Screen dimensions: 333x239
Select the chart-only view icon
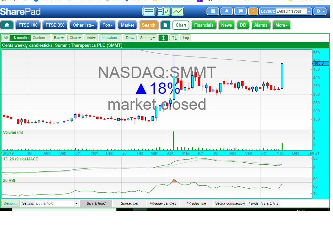[x=178, y=11]
